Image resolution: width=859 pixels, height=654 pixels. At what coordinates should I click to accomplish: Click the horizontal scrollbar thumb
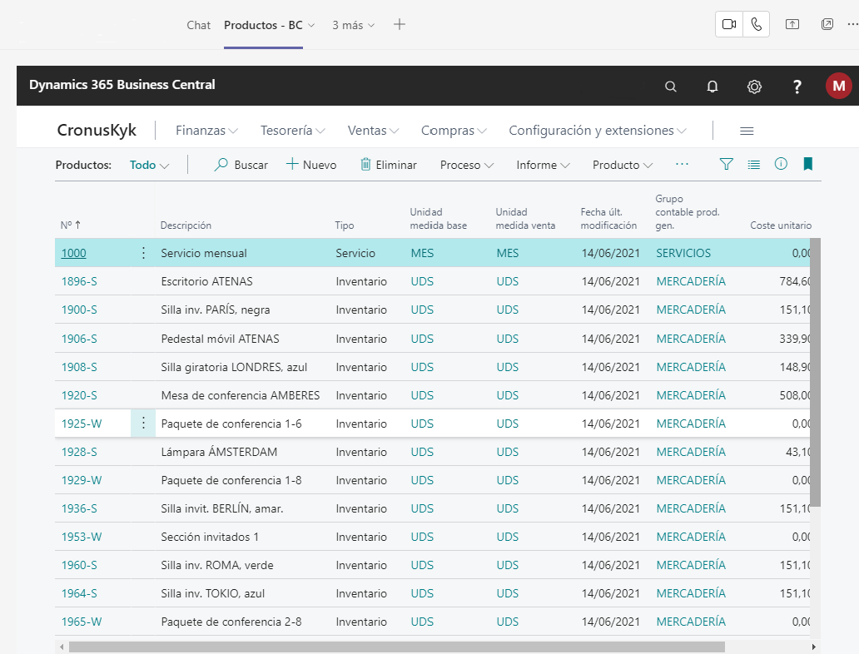coord(397,647)
